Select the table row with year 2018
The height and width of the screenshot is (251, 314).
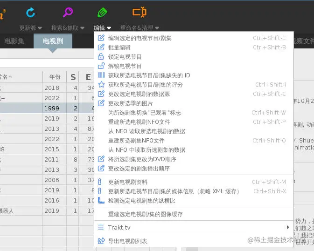pos(47,88)
